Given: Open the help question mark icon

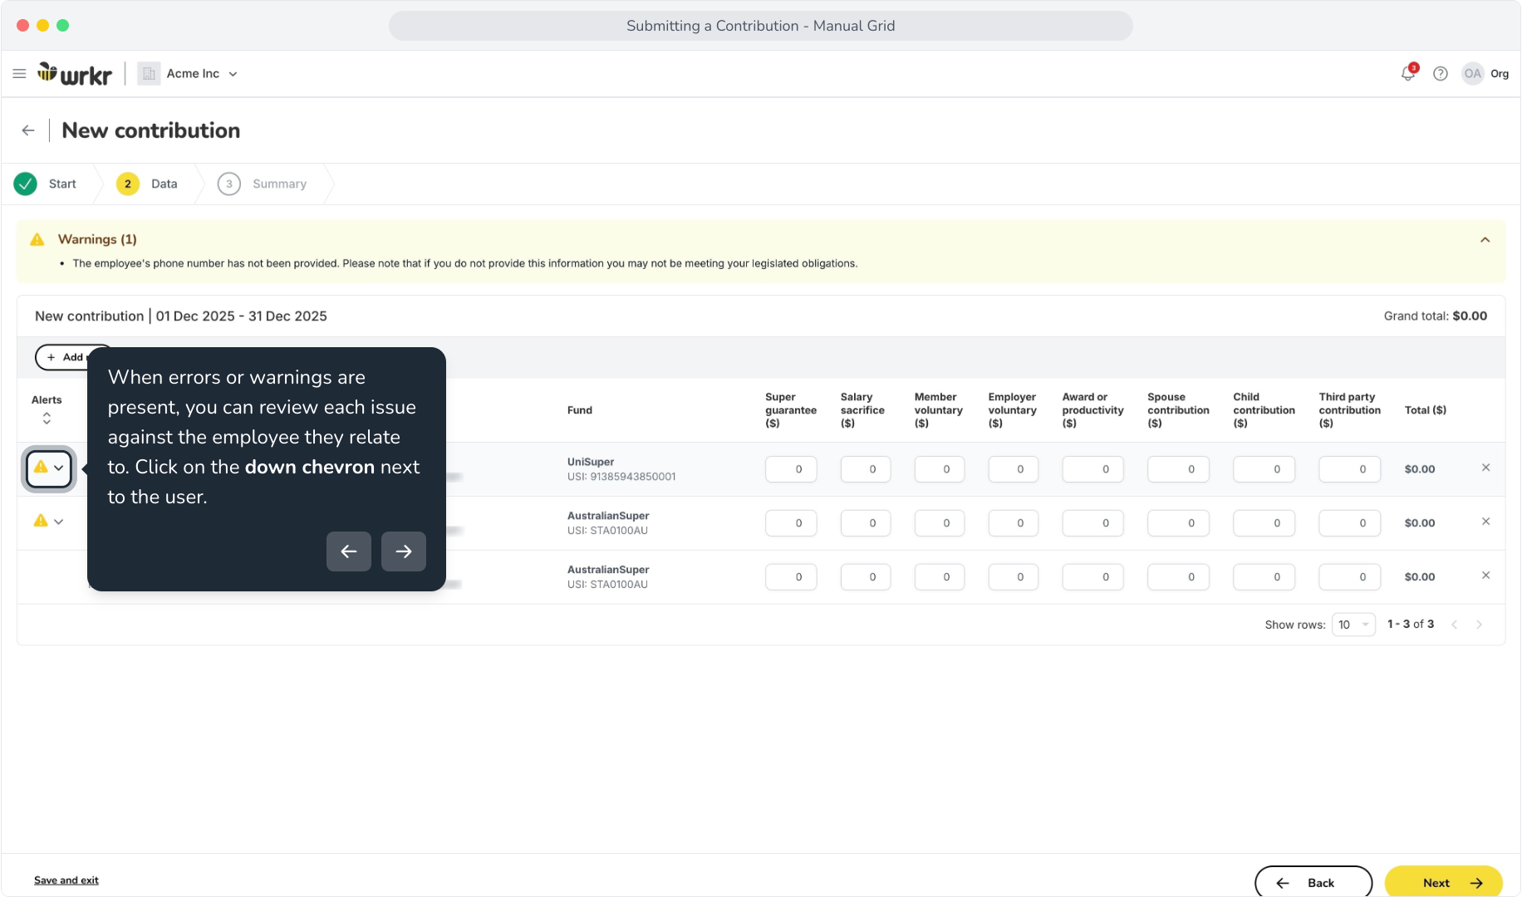Looking at the screenshot, I should point(1441,74).
